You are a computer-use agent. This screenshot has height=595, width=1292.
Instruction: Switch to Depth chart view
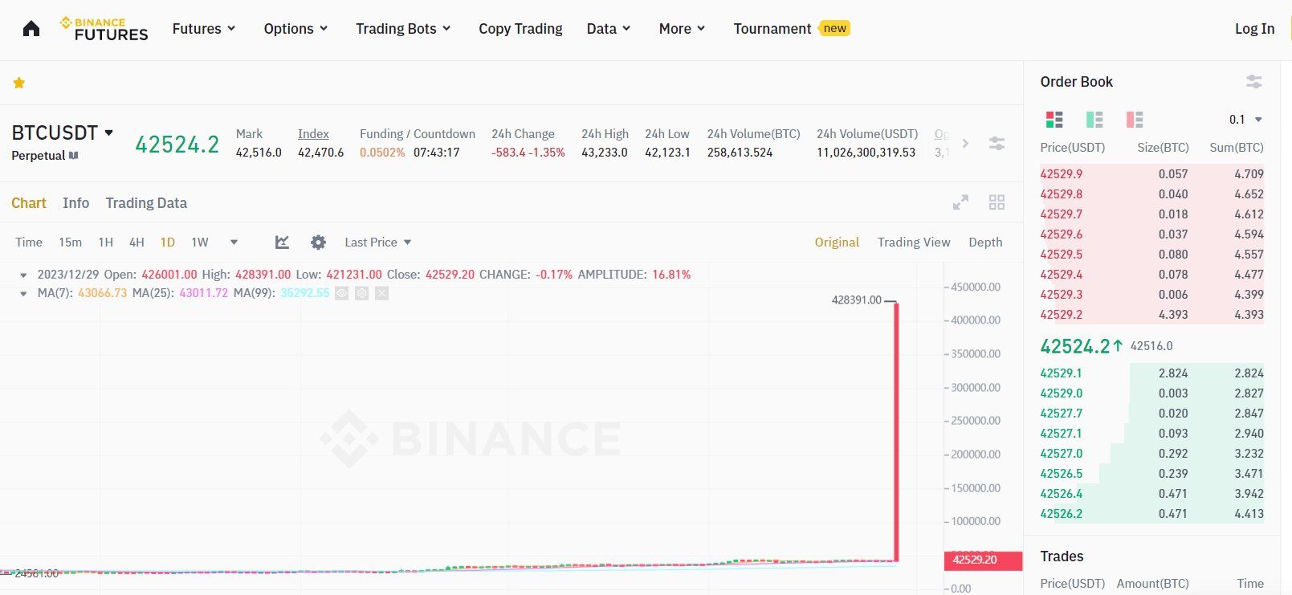[985, 242]
